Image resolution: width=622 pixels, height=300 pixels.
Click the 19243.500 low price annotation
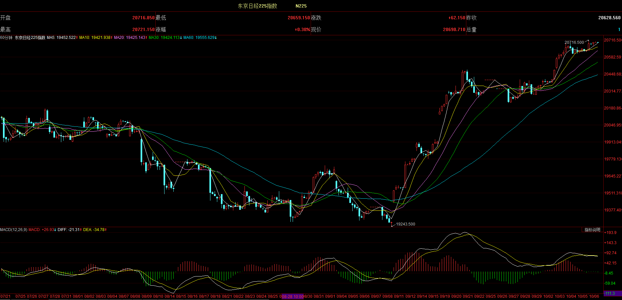click(405, 224)
